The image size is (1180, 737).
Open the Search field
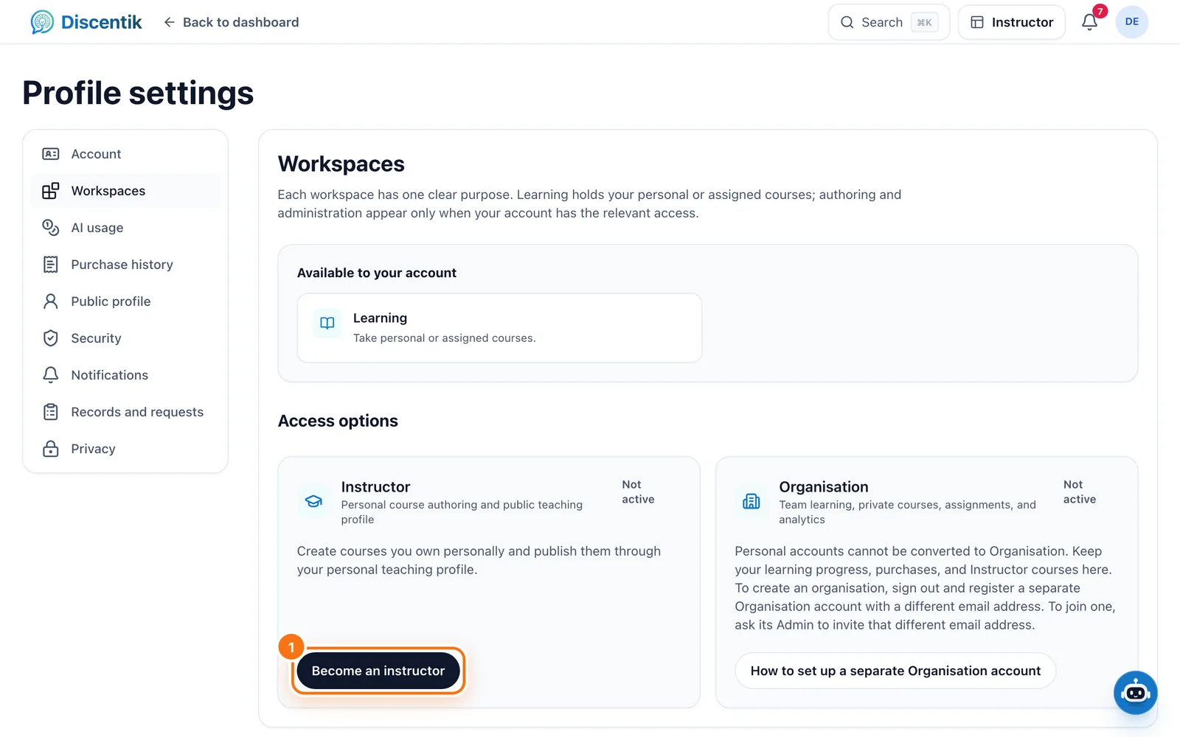coord(889,22)
